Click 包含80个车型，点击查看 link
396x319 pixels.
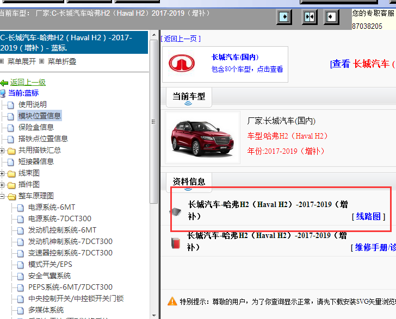[x=247, y=69]
